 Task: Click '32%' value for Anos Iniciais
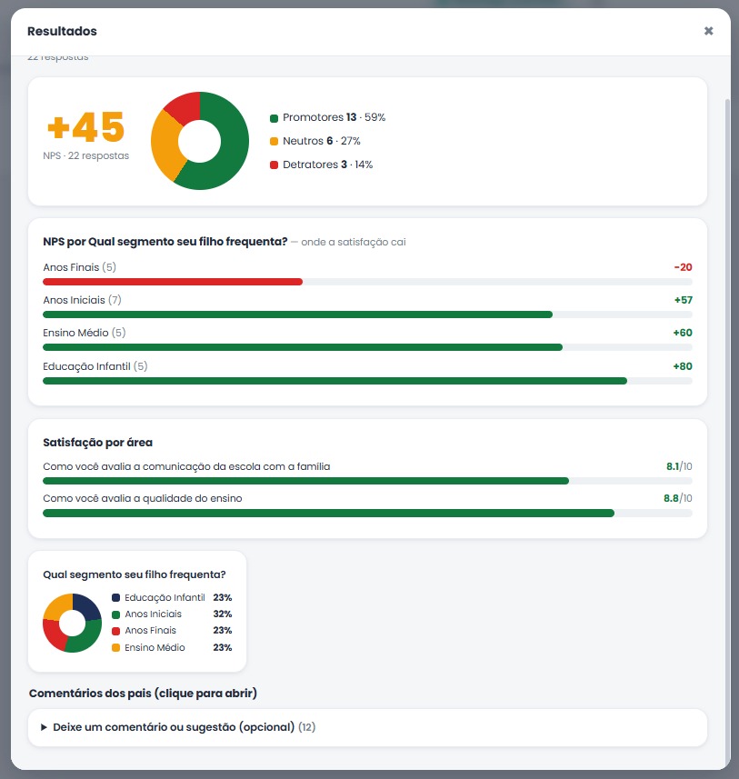point(223,614)
